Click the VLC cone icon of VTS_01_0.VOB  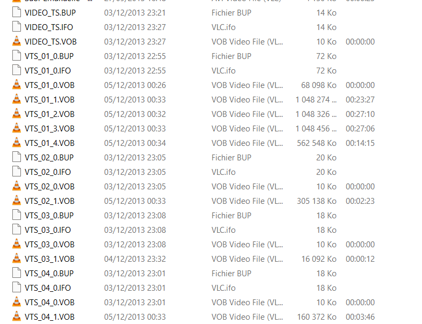[17, 85]
